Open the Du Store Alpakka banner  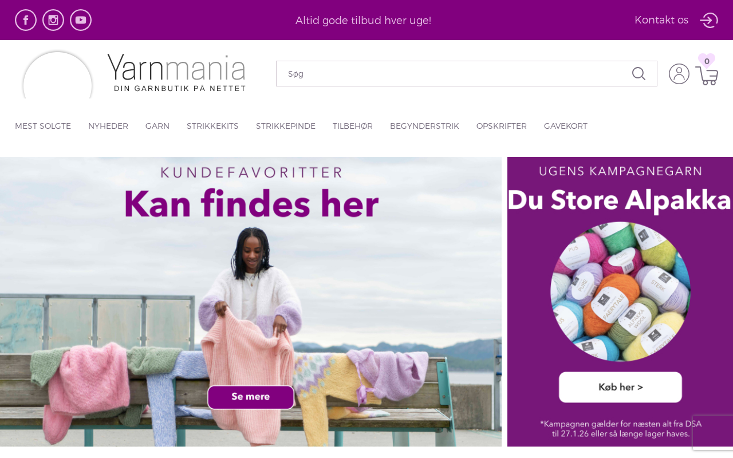click(x=620, y=302)
